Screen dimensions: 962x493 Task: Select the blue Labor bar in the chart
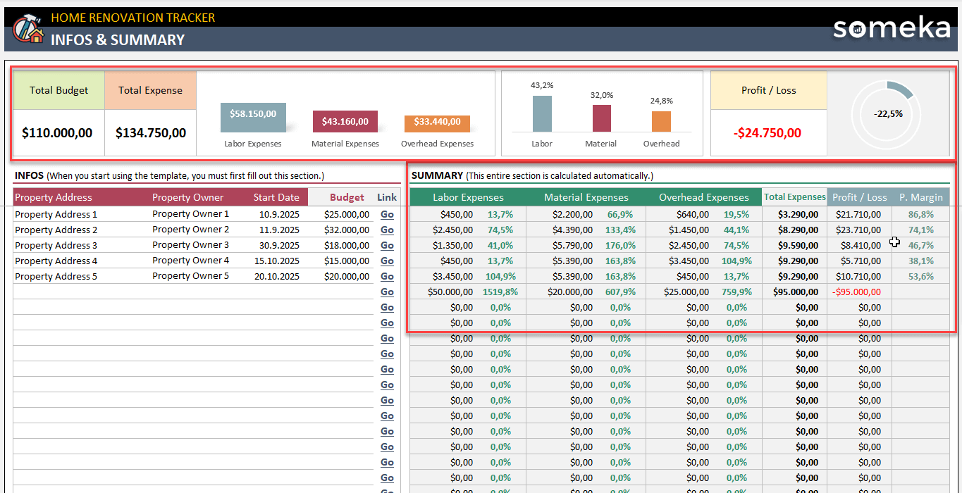click(x=541, y=113)
